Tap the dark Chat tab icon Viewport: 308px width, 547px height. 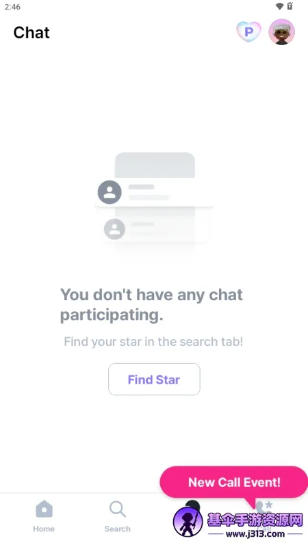coord(192,504)
